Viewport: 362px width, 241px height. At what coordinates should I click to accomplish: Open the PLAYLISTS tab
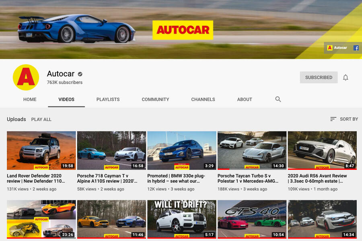point(108,99)
